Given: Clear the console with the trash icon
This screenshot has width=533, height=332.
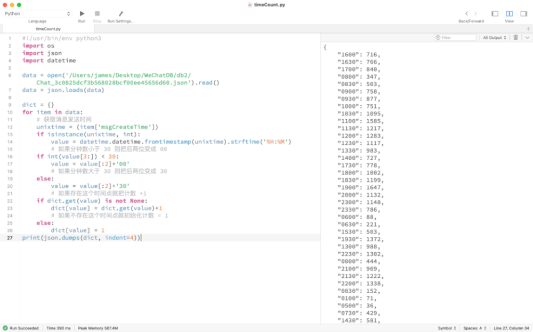Looking at the screenshot, I should tap(515, 37).
